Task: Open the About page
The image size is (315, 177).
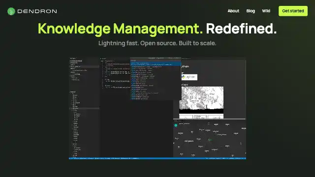Action: (x=233, y=11)
